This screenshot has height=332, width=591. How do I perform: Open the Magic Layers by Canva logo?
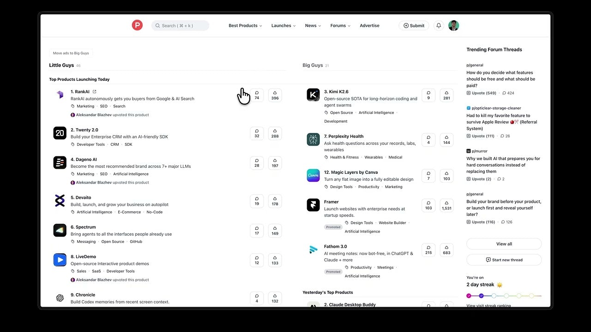[x=313, y=175]
